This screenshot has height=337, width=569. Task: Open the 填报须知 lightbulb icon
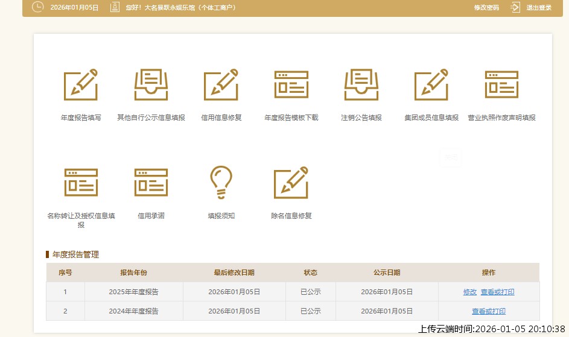221,182
